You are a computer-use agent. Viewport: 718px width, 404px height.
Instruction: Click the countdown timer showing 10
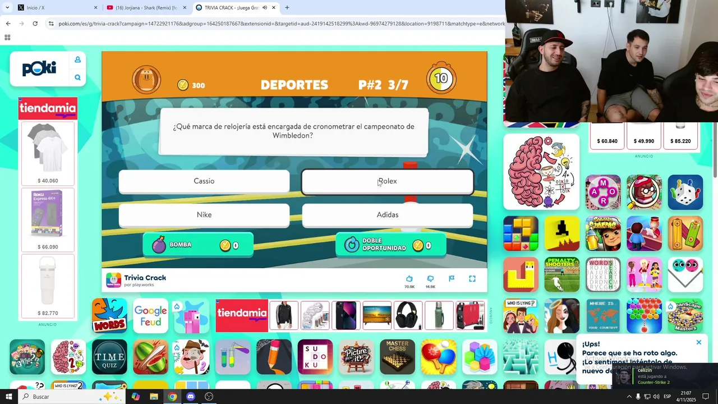pyautogui.click(x=441, y=79)
